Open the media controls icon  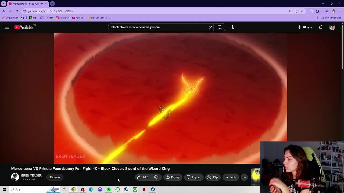(x=327, y=11)
